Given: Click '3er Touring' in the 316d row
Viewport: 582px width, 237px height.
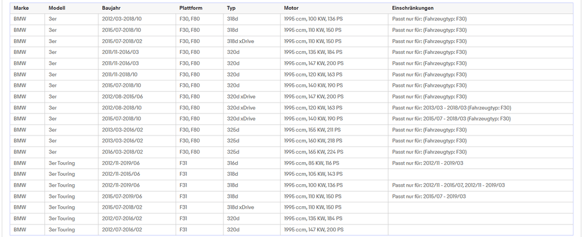Looking at the screenshot, I should (x=61, y=163).
